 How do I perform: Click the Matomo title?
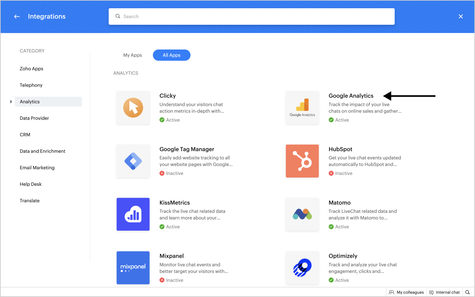coord(339,203)
